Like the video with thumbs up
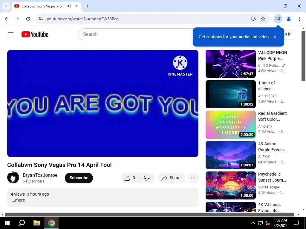Viewport: 306px width, 229px height. point(130,178)
